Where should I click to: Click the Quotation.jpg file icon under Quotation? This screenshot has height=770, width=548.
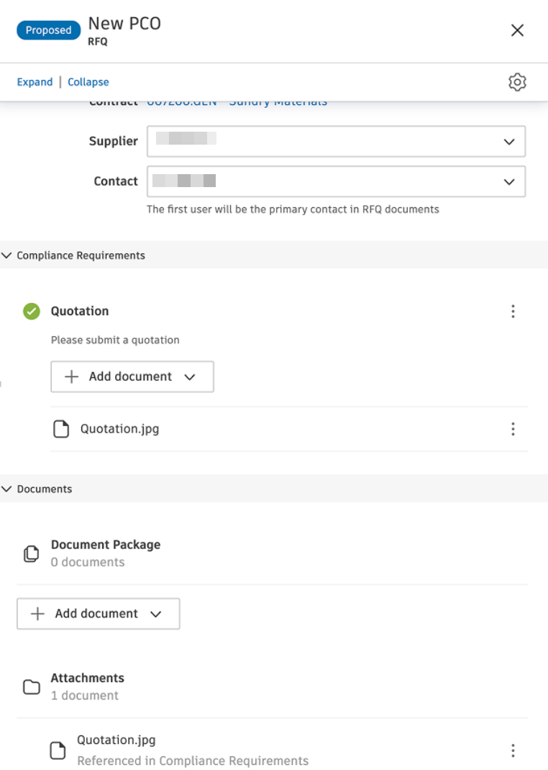click(x=62, y=429)
